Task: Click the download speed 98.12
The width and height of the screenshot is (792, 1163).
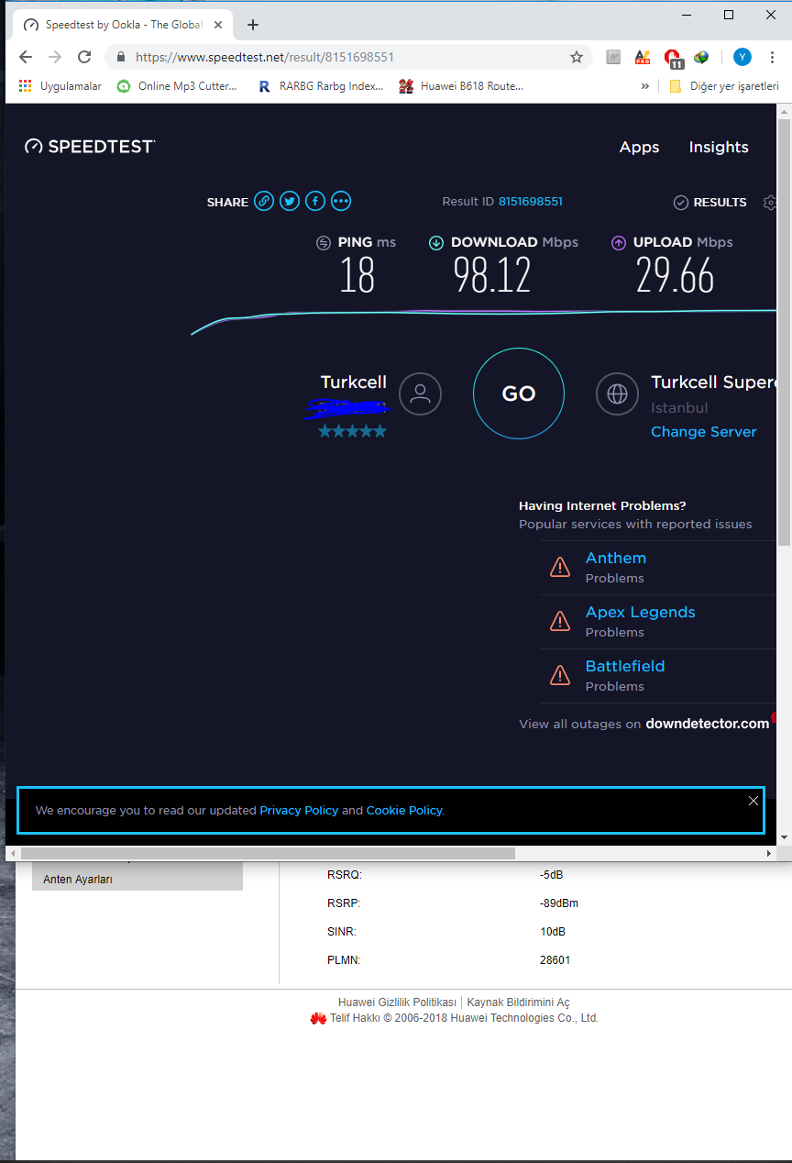Action: click(x=492, y=274)
